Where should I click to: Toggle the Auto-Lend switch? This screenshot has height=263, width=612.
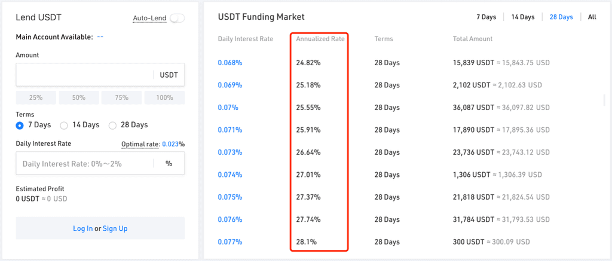[177, 18]
